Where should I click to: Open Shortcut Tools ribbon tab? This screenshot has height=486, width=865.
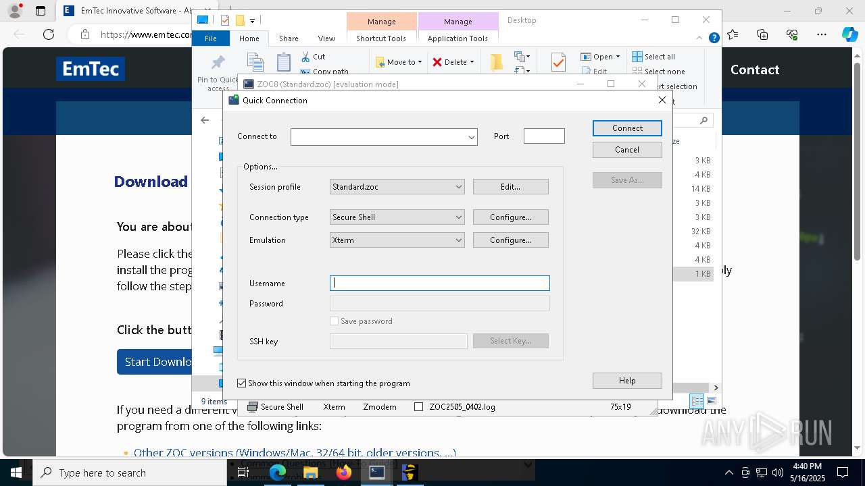click(x=381, y=38)
